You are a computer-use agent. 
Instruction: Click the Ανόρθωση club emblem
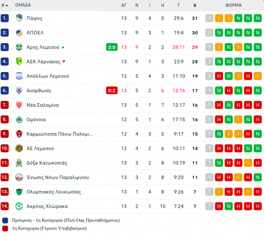click(x=19, y=90)
